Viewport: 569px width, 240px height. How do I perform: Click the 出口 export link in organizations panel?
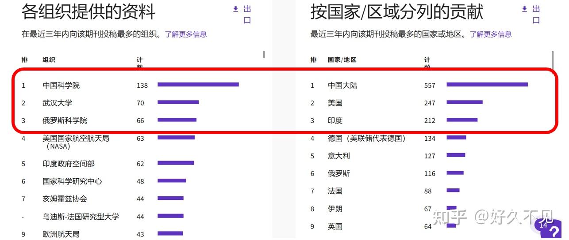247,15
